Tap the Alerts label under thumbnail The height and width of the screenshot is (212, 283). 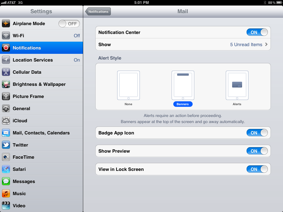coord(237,104)
